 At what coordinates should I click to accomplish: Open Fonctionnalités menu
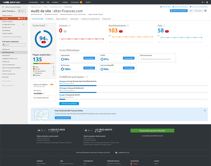pyautogui.click(x=33, y=2)
